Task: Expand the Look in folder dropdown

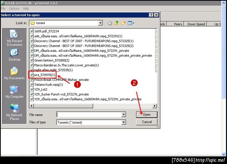Action: [x=100, y=23]
